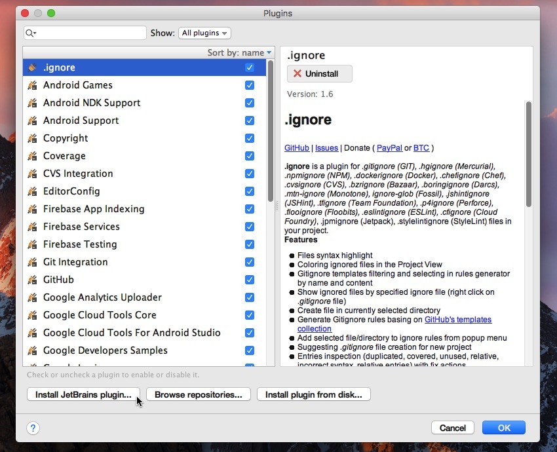Select the Copyright plugin row
Viewport: 557px width, 452px height.
click(144, 138)
